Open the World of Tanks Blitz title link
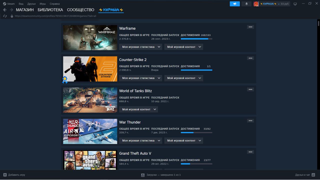The height and width of the screenshot is (180, 320). (x=135, y=91)
